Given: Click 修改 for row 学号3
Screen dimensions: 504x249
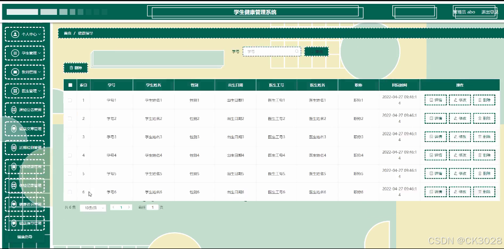Looking at the screenshot, I should 460,137.
